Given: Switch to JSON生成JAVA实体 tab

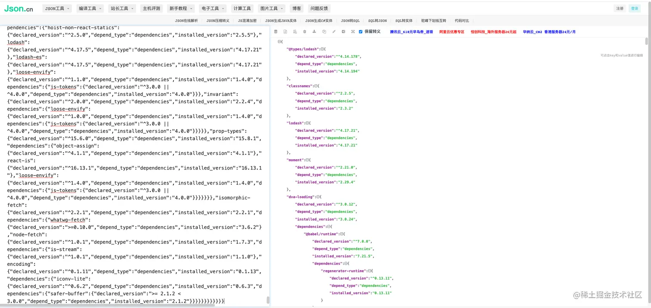Looking at the screenshot, I should tap(281, 21).
